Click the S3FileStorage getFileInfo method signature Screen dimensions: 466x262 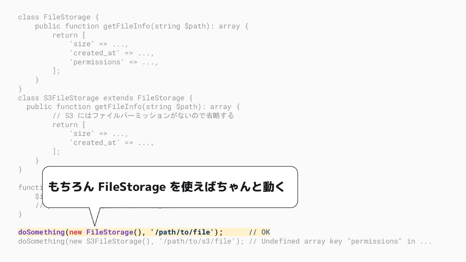pos(133,107)
